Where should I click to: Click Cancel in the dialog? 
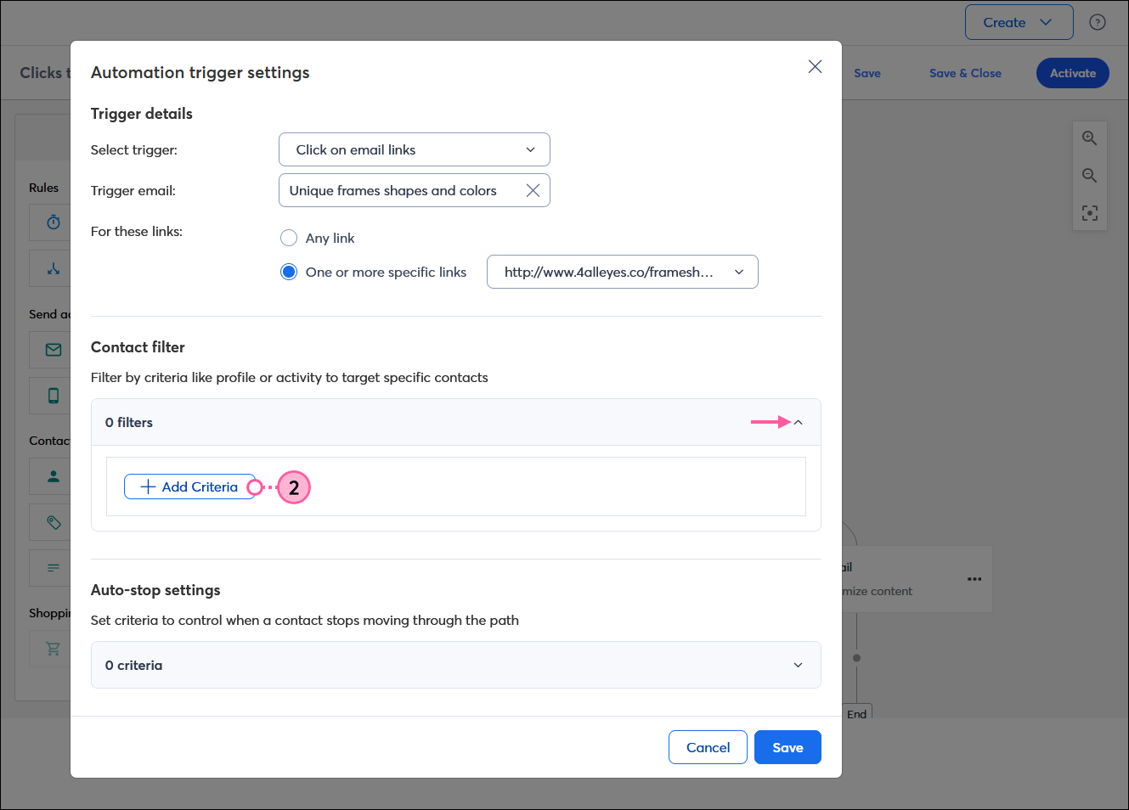(x=708, y=747)
